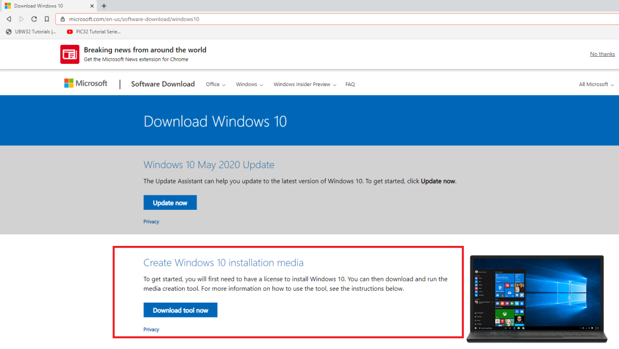Dismiss the news banner with No thanks
The height and width of the screenshot is (349, 619).
click(602, 54)
